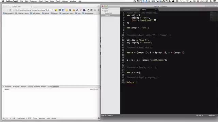The height and width of the screenshot is (122, 218).
Task: Open the Sources tab in DevTools
Action: [30, 87]
